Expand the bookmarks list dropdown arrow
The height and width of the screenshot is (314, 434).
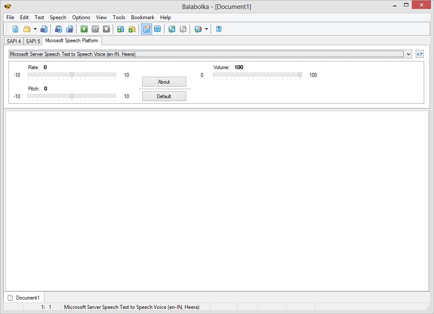click(206, 29)
